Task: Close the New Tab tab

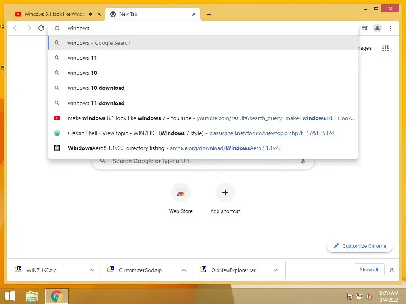Action: [x=193, y=14]
